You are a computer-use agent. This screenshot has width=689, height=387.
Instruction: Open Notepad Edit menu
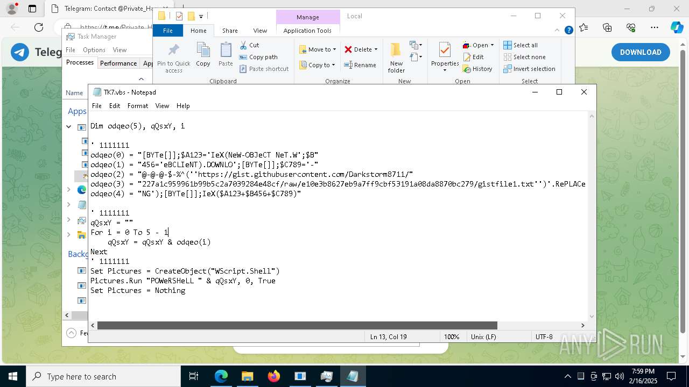point(115,106)
